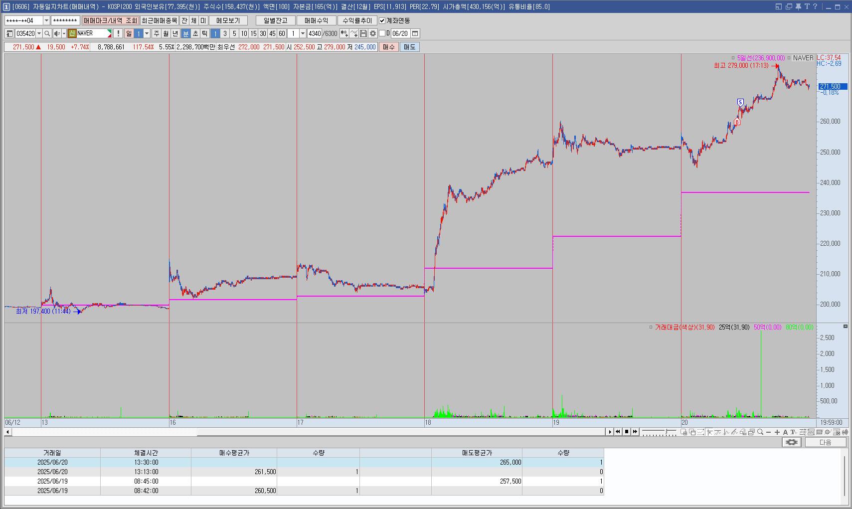
Task: Click 메모보기 button
Action: tap(228, 20)
